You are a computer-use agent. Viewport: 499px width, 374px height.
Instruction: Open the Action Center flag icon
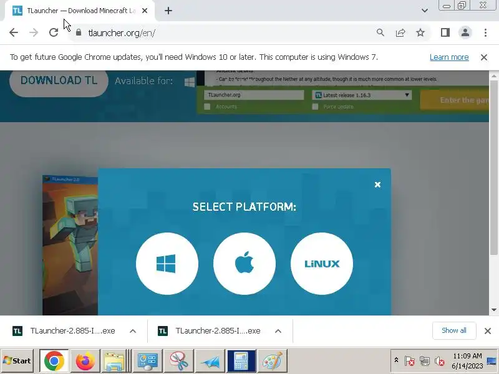409,361
